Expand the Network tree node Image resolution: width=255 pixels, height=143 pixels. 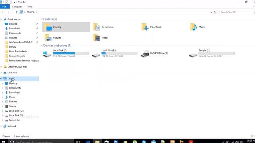(1, 126)
